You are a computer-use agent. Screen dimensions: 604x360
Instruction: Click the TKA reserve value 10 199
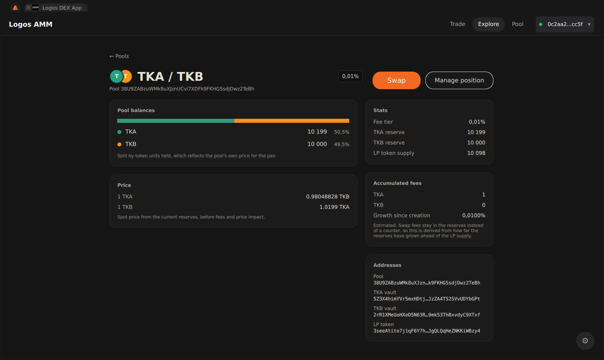point(476,132)
